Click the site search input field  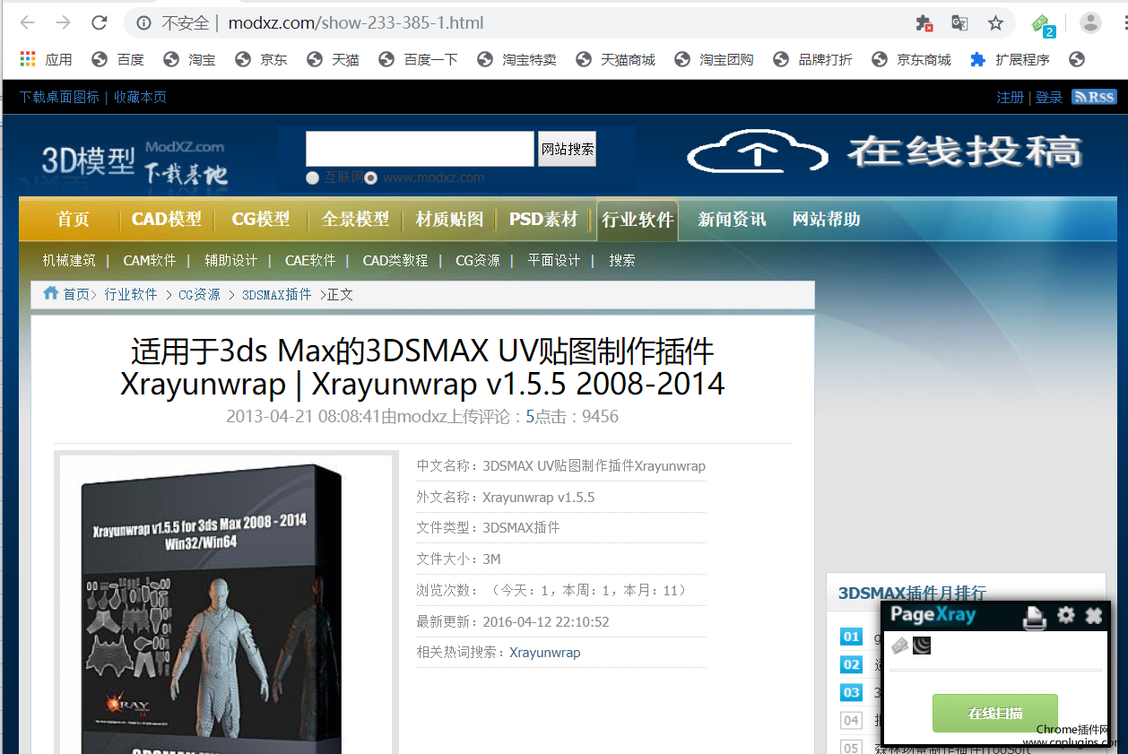pos(420,149)
